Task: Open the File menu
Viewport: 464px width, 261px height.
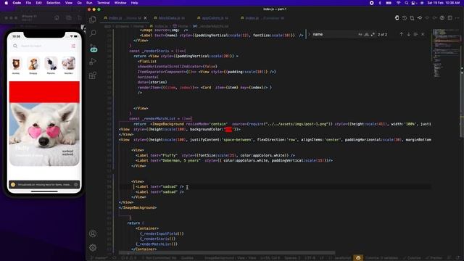Action: click(28, 3)
